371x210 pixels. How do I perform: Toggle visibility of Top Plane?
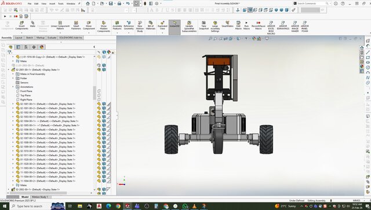[99, 95]
